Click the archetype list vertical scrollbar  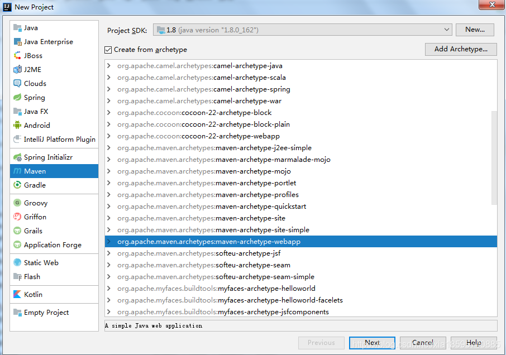pos(494,157)
